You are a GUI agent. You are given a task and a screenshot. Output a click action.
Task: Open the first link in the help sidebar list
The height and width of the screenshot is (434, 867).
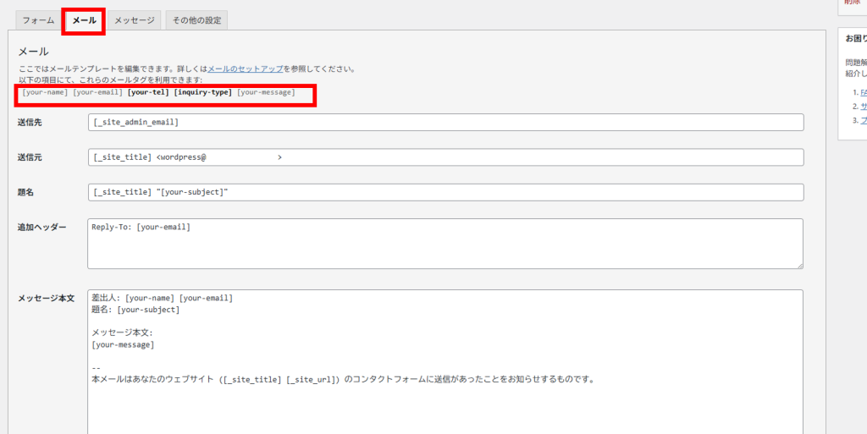(x=863, y=92)
